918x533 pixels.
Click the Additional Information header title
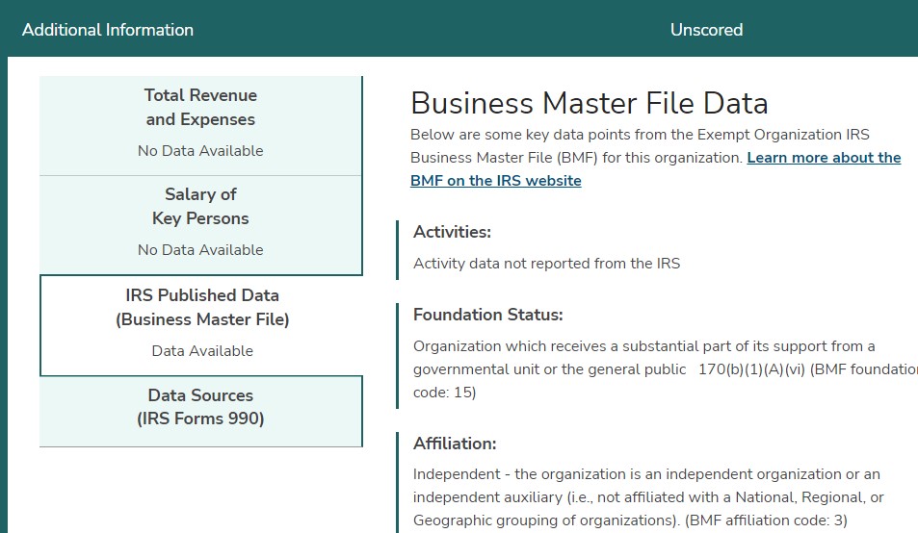click(x=108, y=30)
